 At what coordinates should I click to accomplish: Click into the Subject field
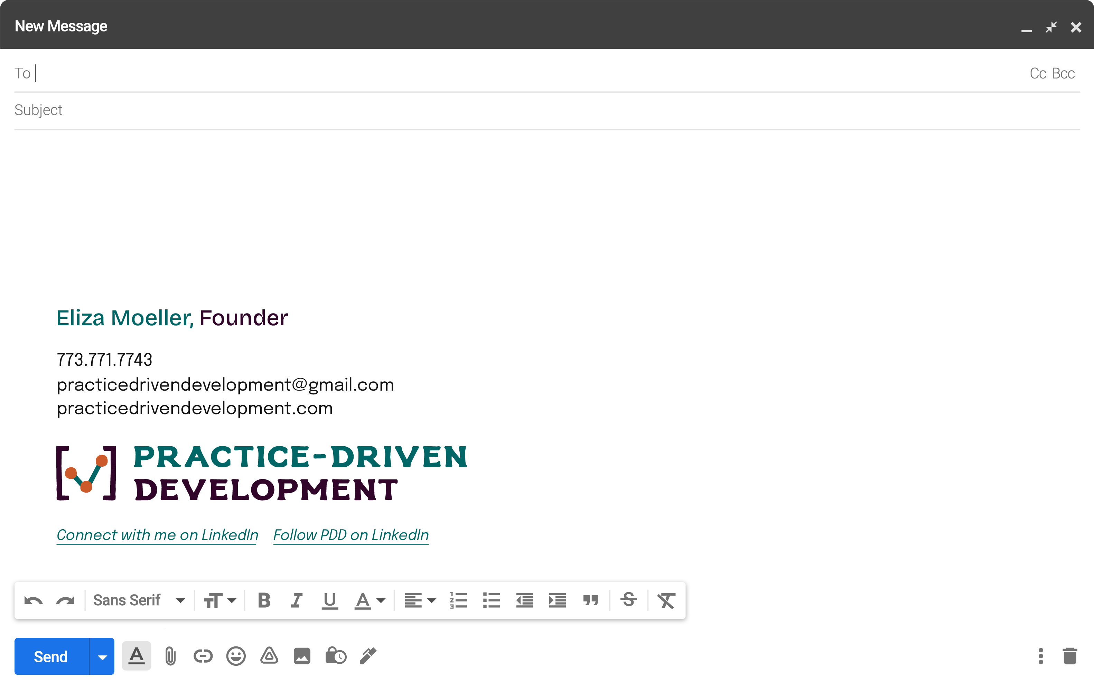coord(545,110)
